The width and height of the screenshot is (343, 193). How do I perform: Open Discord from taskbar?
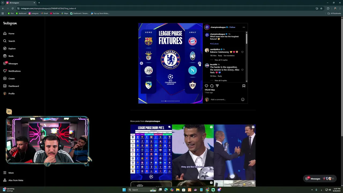click(x=219, y=190)
